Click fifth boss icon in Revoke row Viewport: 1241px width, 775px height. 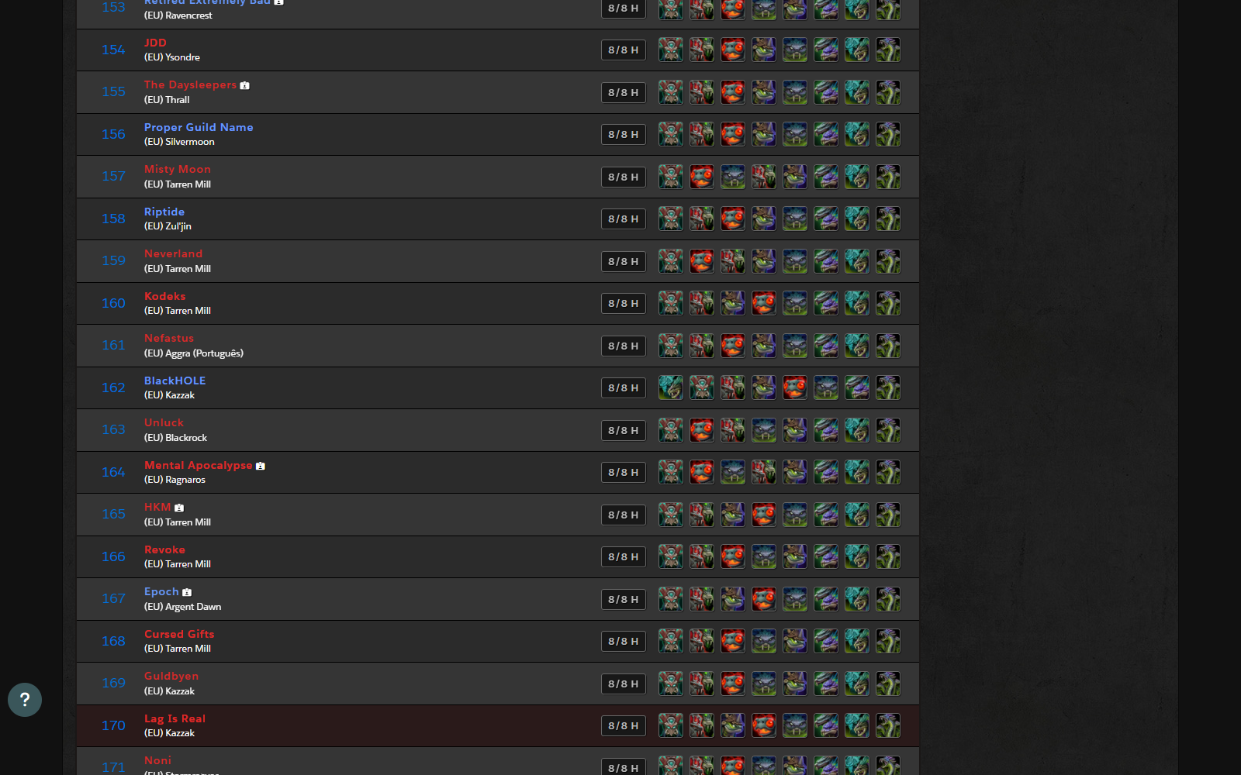point(795,556)
